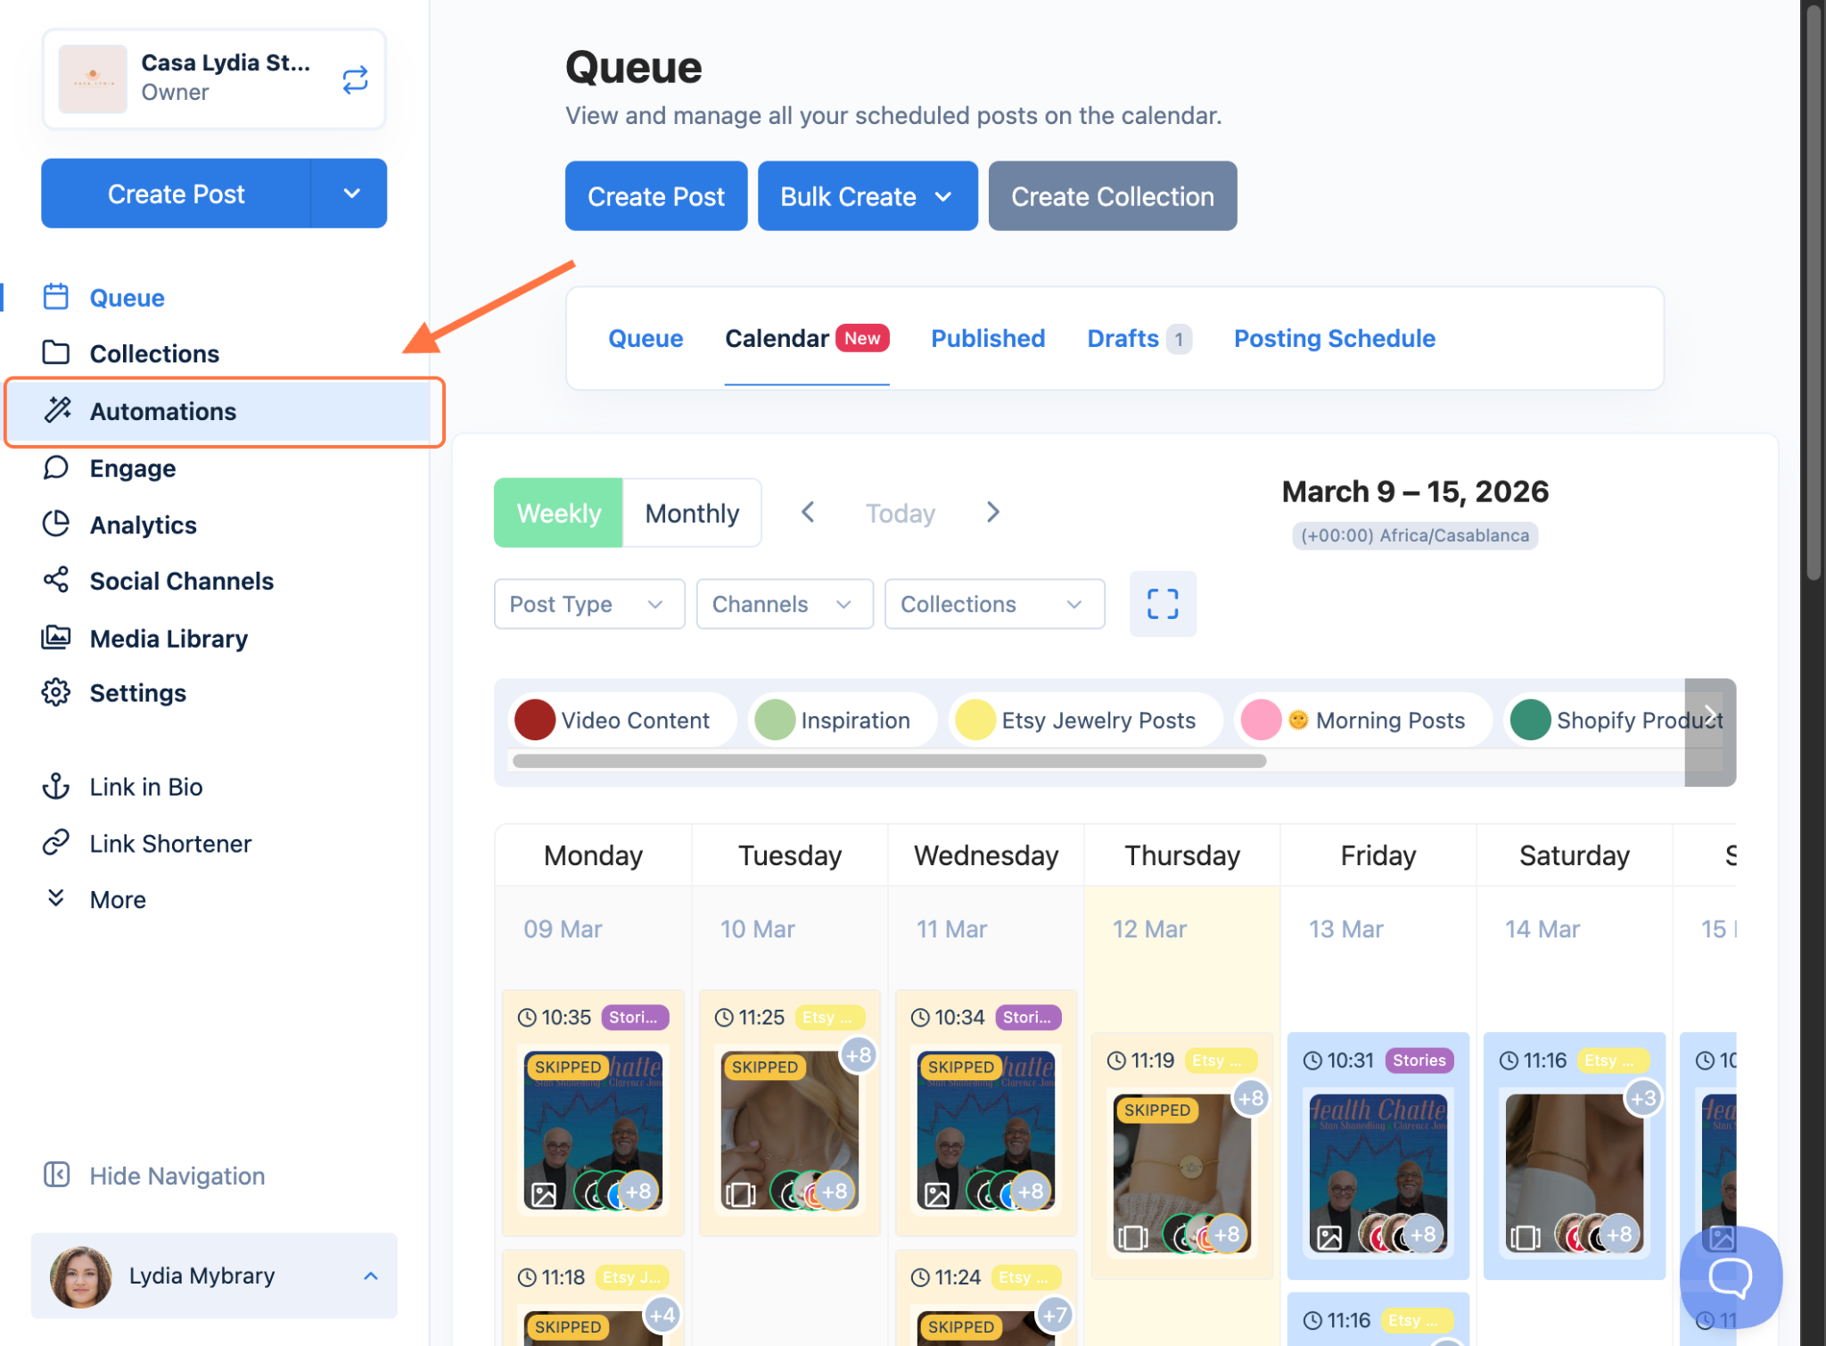
Task: Click the Create Collection button
Action: tap(1112, 196)
